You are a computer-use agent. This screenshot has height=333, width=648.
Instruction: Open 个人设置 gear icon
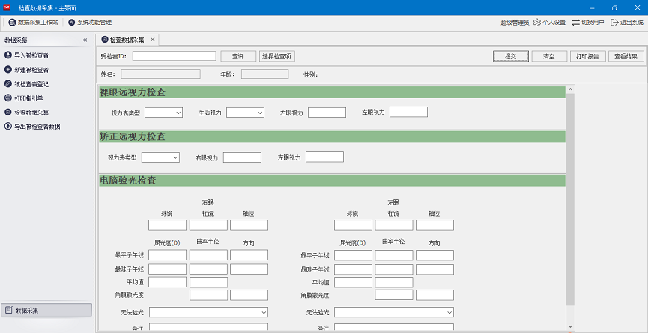(x=536, y=22)
